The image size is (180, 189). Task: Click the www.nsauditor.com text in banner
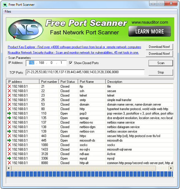(x=150, y=22)
